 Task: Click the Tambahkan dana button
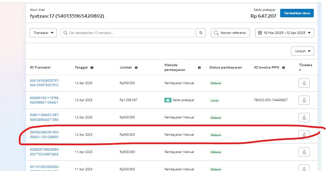click(297, 13)
